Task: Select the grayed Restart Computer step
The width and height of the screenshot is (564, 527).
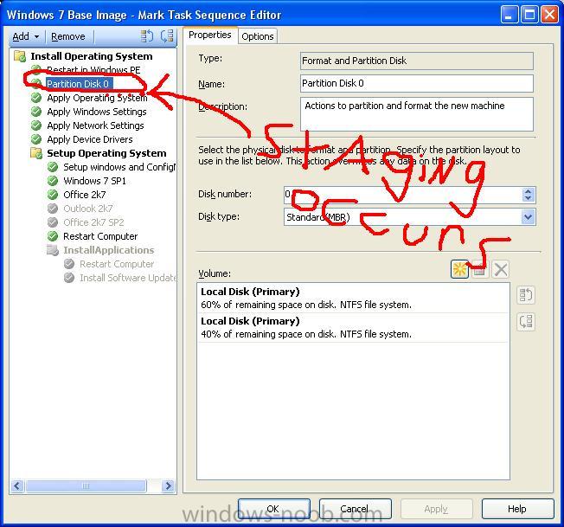Action: click(x=117, y=264)
